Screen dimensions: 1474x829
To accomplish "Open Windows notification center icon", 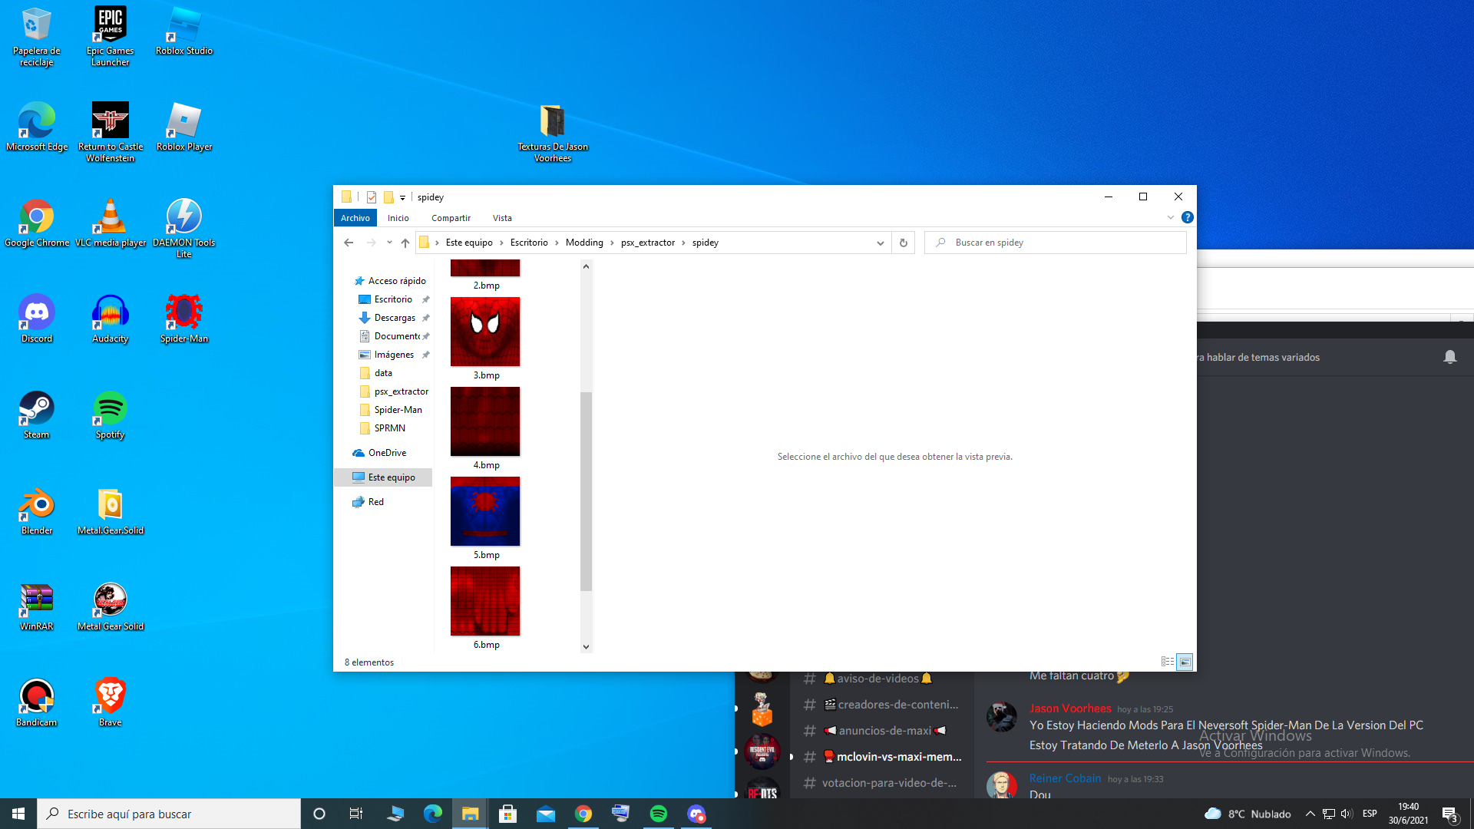I will coord(1449,814).
